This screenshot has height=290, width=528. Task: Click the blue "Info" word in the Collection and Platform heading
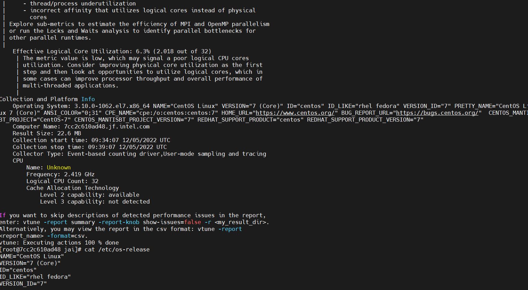click(x=88, y=99)
